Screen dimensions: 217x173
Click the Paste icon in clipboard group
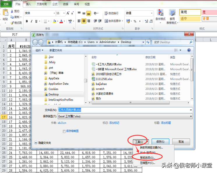coord(5,13)
